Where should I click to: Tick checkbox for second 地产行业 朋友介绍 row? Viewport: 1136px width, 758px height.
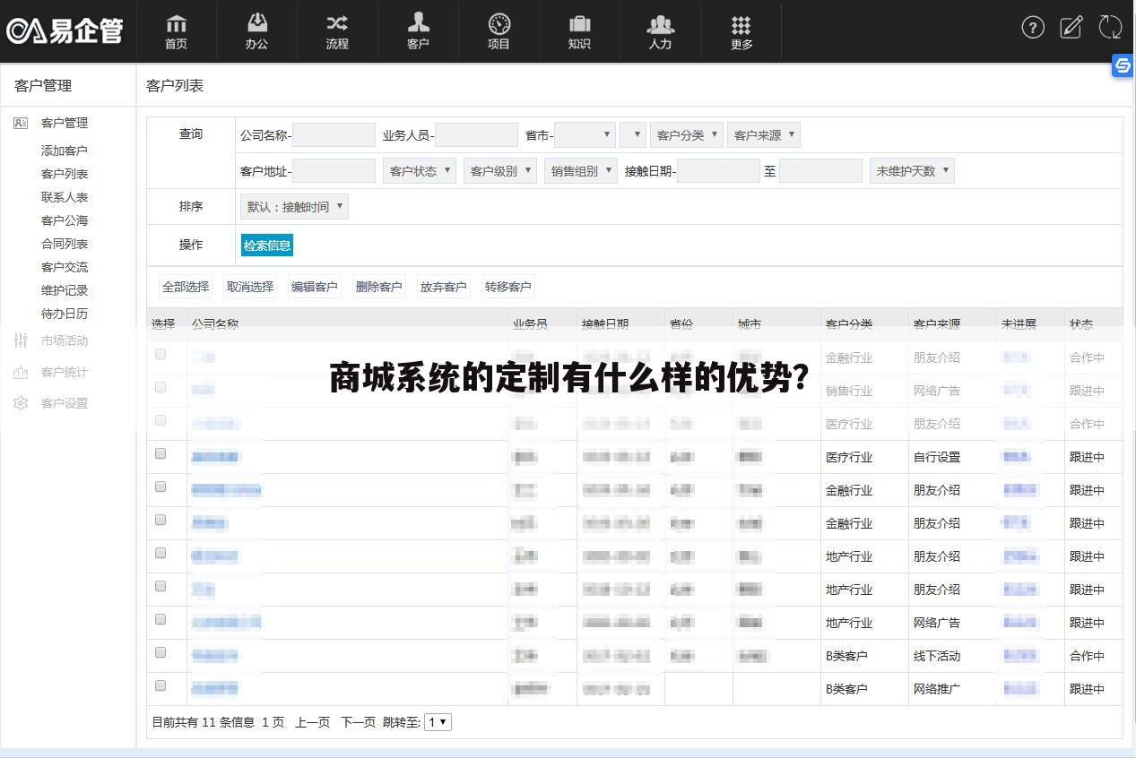[x=160, y=586]
